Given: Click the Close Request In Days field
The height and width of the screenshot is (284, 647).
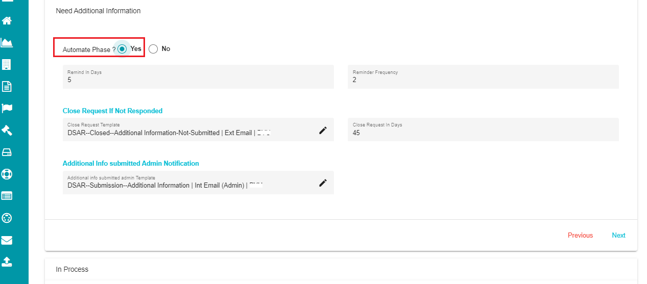Looking at the screenshot, I should 483,130.
